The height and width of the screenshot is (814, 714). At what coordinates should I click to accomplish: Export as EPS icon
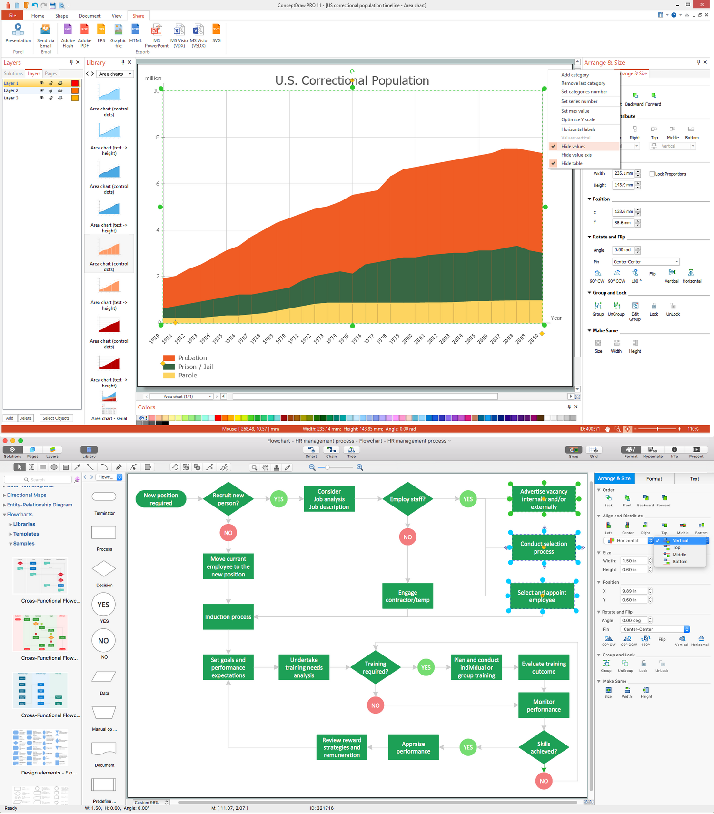101,30
